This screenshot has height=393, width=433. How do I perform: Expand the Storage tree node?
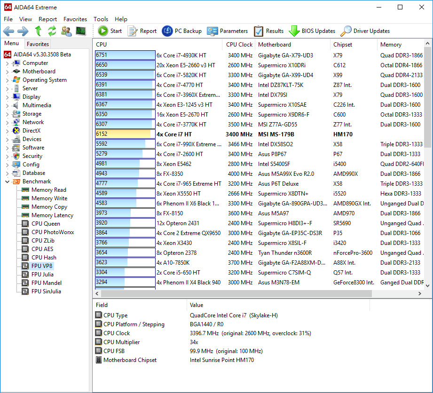click(7, 114)
